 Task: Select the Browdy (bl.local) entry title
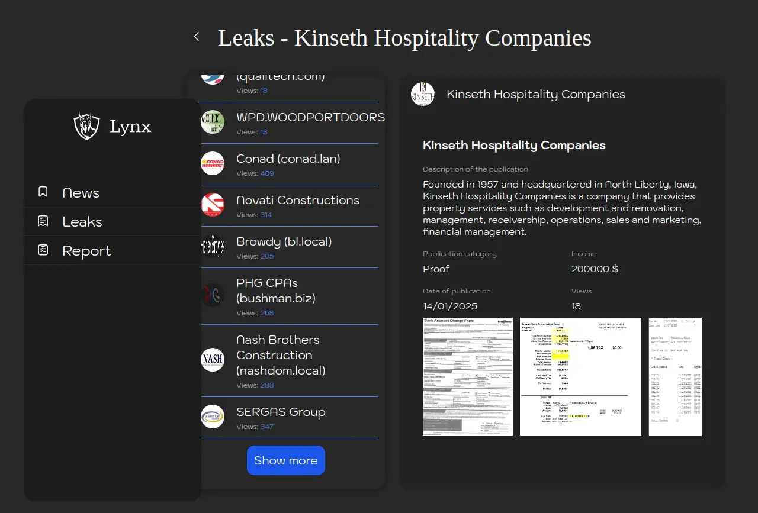284,241
